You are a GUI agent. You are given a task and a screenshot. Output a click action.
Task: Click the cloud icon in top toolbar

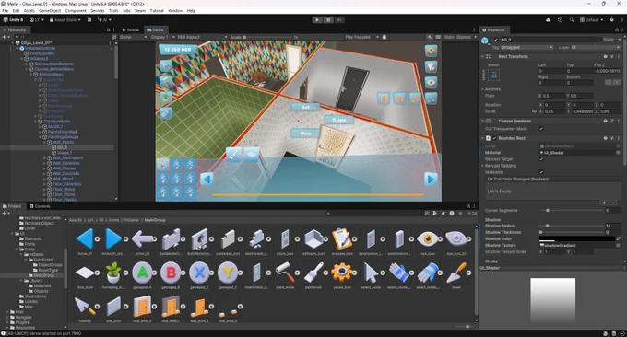tap(549, 20)
